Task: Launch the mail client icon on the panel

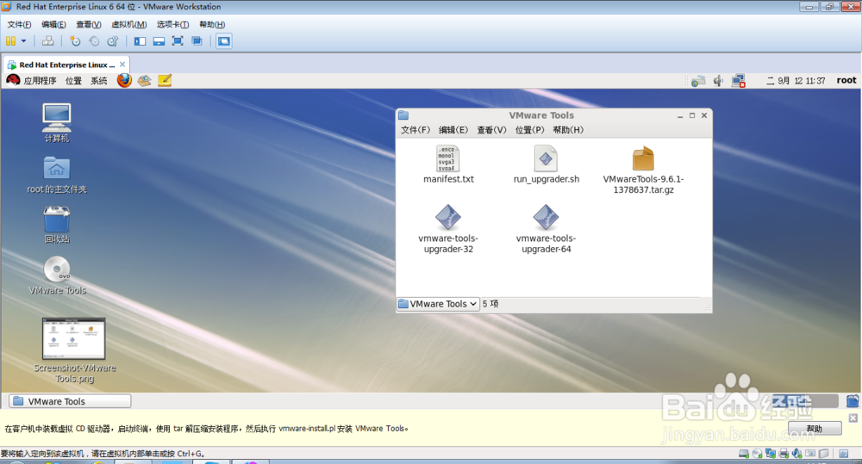Action: [144, 81]
